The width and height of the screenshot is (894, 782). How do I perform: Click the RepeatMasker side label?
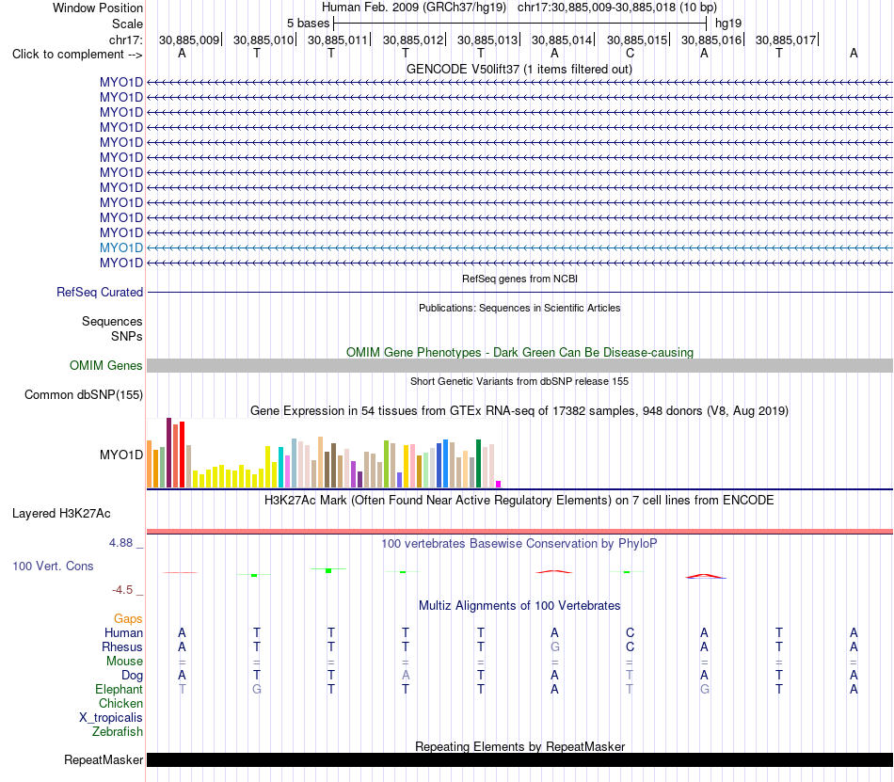[104, 759]
